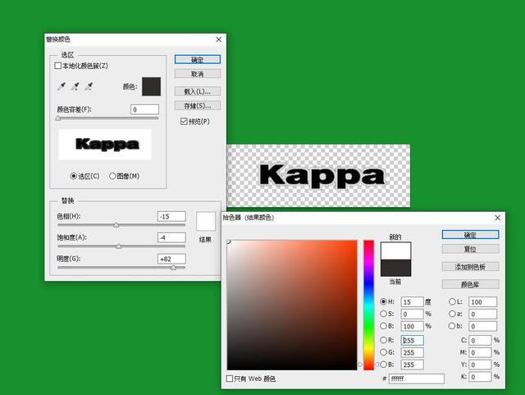The image size is (525, 395).
Task: Click the hex color input field
Action: coord(417,379)
